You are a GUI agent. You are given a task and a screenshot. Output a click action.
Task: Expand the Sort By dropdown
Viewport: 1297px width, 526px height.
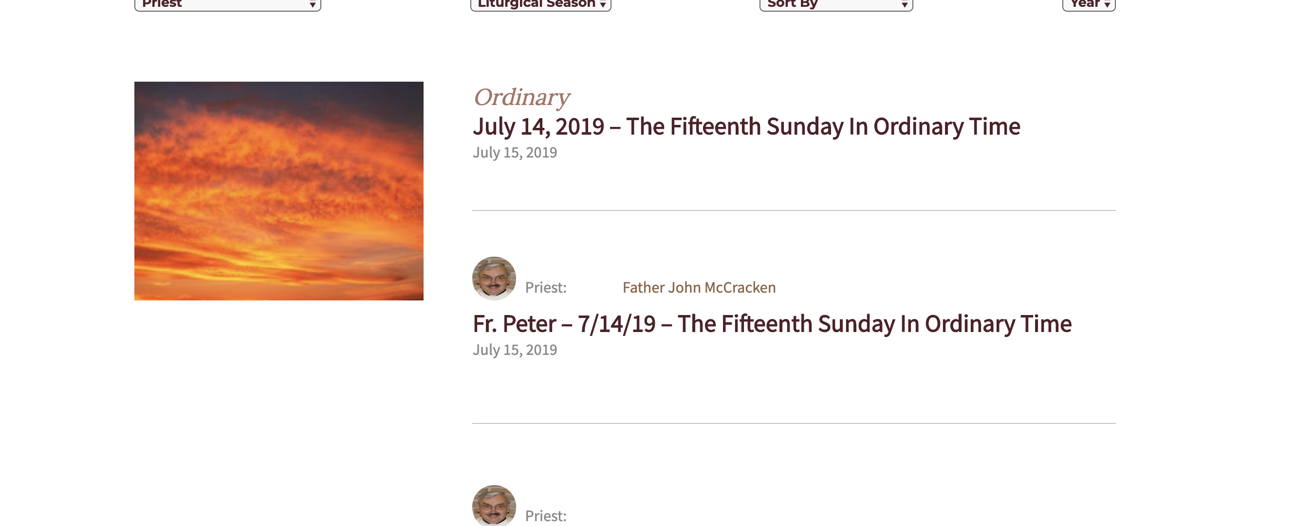point(835,4)
